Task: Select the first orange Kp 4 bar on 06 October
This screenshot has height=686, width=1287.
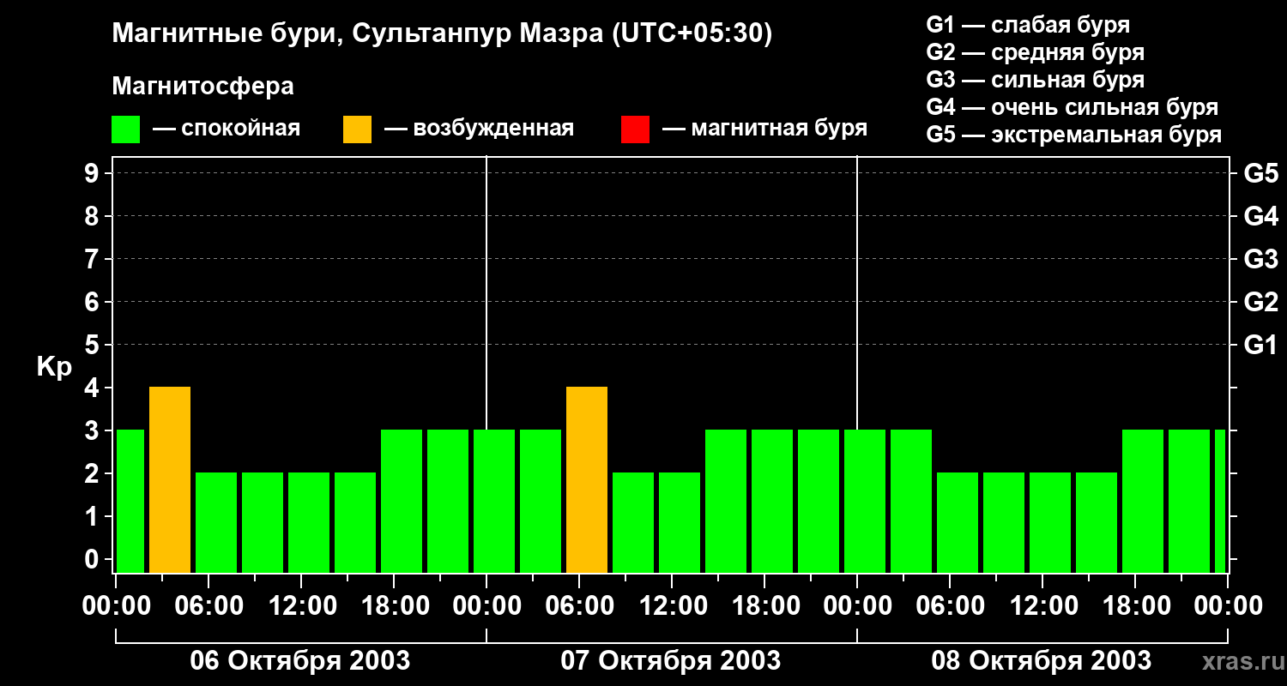Action: click(x=170, y=480)
